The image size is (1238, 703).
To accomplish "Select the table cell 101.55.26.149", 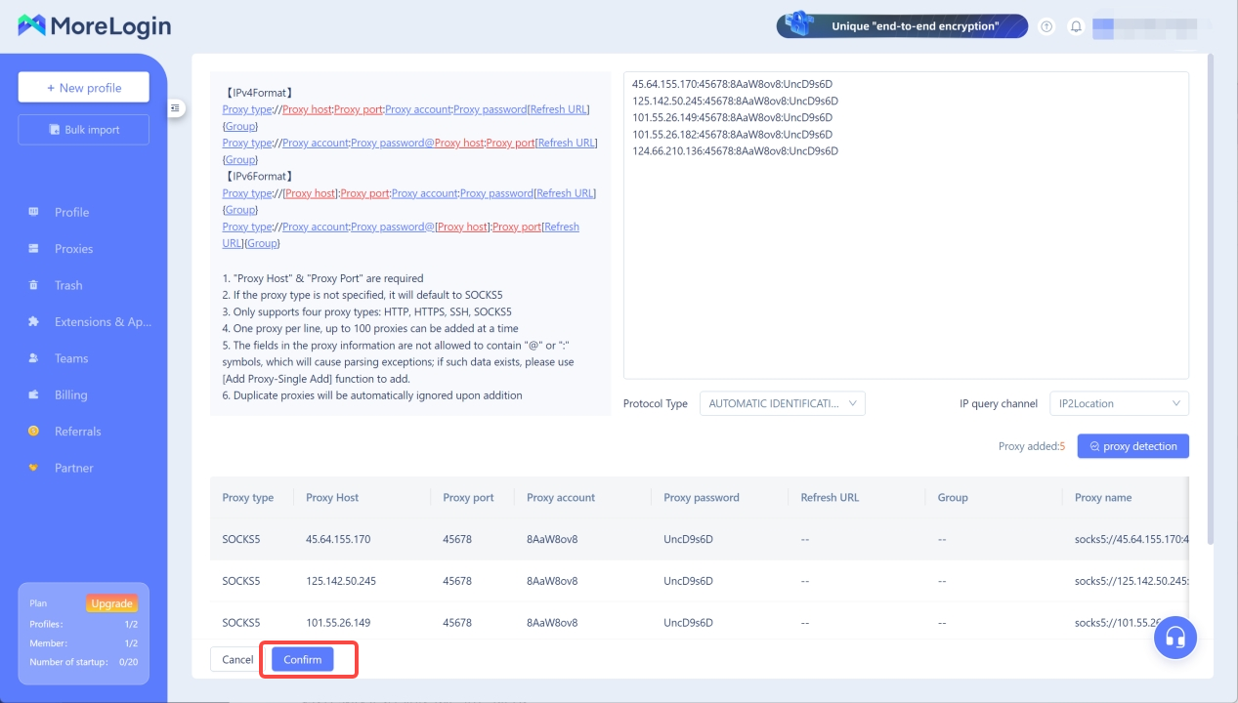I will pos(338,623).
